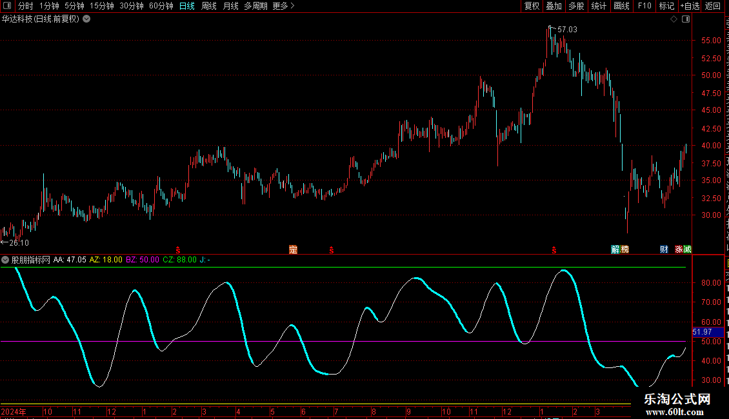Click the 叠加 overlay button
The image size is (729, 419).
tap(554, 6)
